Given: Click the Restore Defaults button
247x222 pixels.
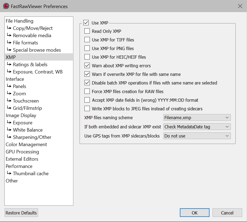Looking at the screenshot, I should (21, 213).
